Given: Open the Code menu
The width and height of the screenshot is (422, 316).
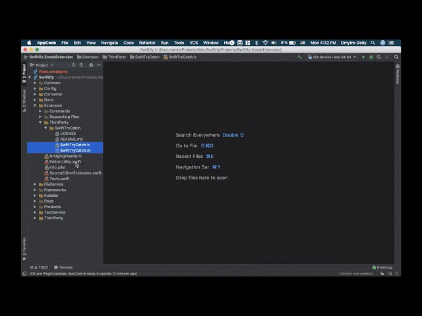Looking at the screenshot, I should pyautogui.click(x=129, y=43).
